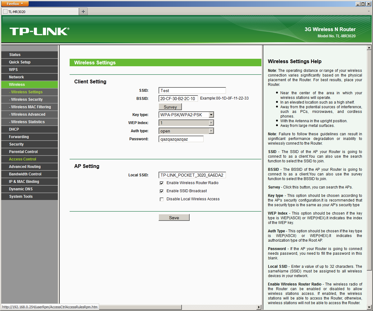Click the Client Setting heading
Screen dimensions: 373x311
[x=90, y=81]
